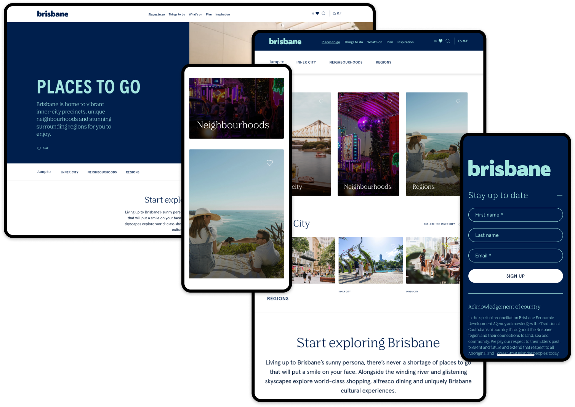The width and height of the screenshot is (575, 407).
Task: Open Things to do in tablet mockup nav
Action: point(354,42)
